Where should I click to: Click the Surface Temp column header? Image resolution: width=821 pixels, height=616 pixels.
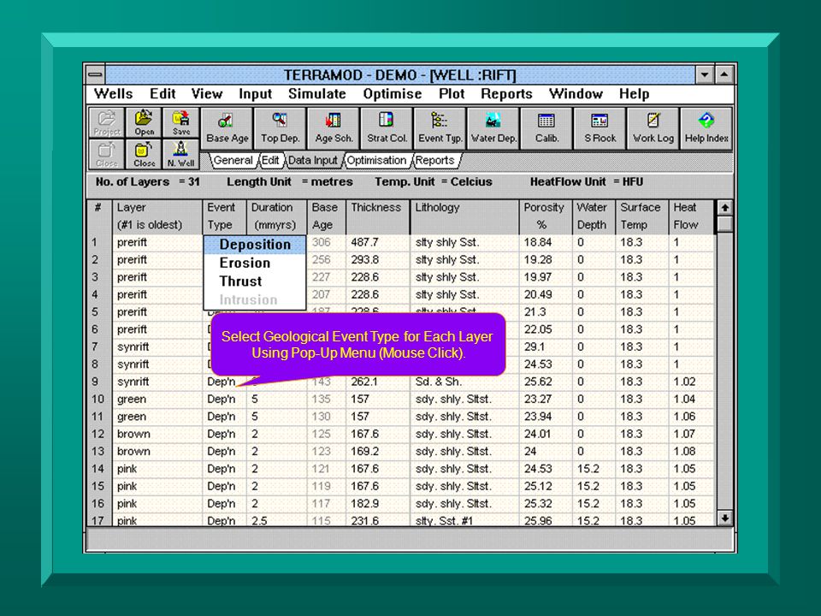pyautogui.click(x=642, y=216)
